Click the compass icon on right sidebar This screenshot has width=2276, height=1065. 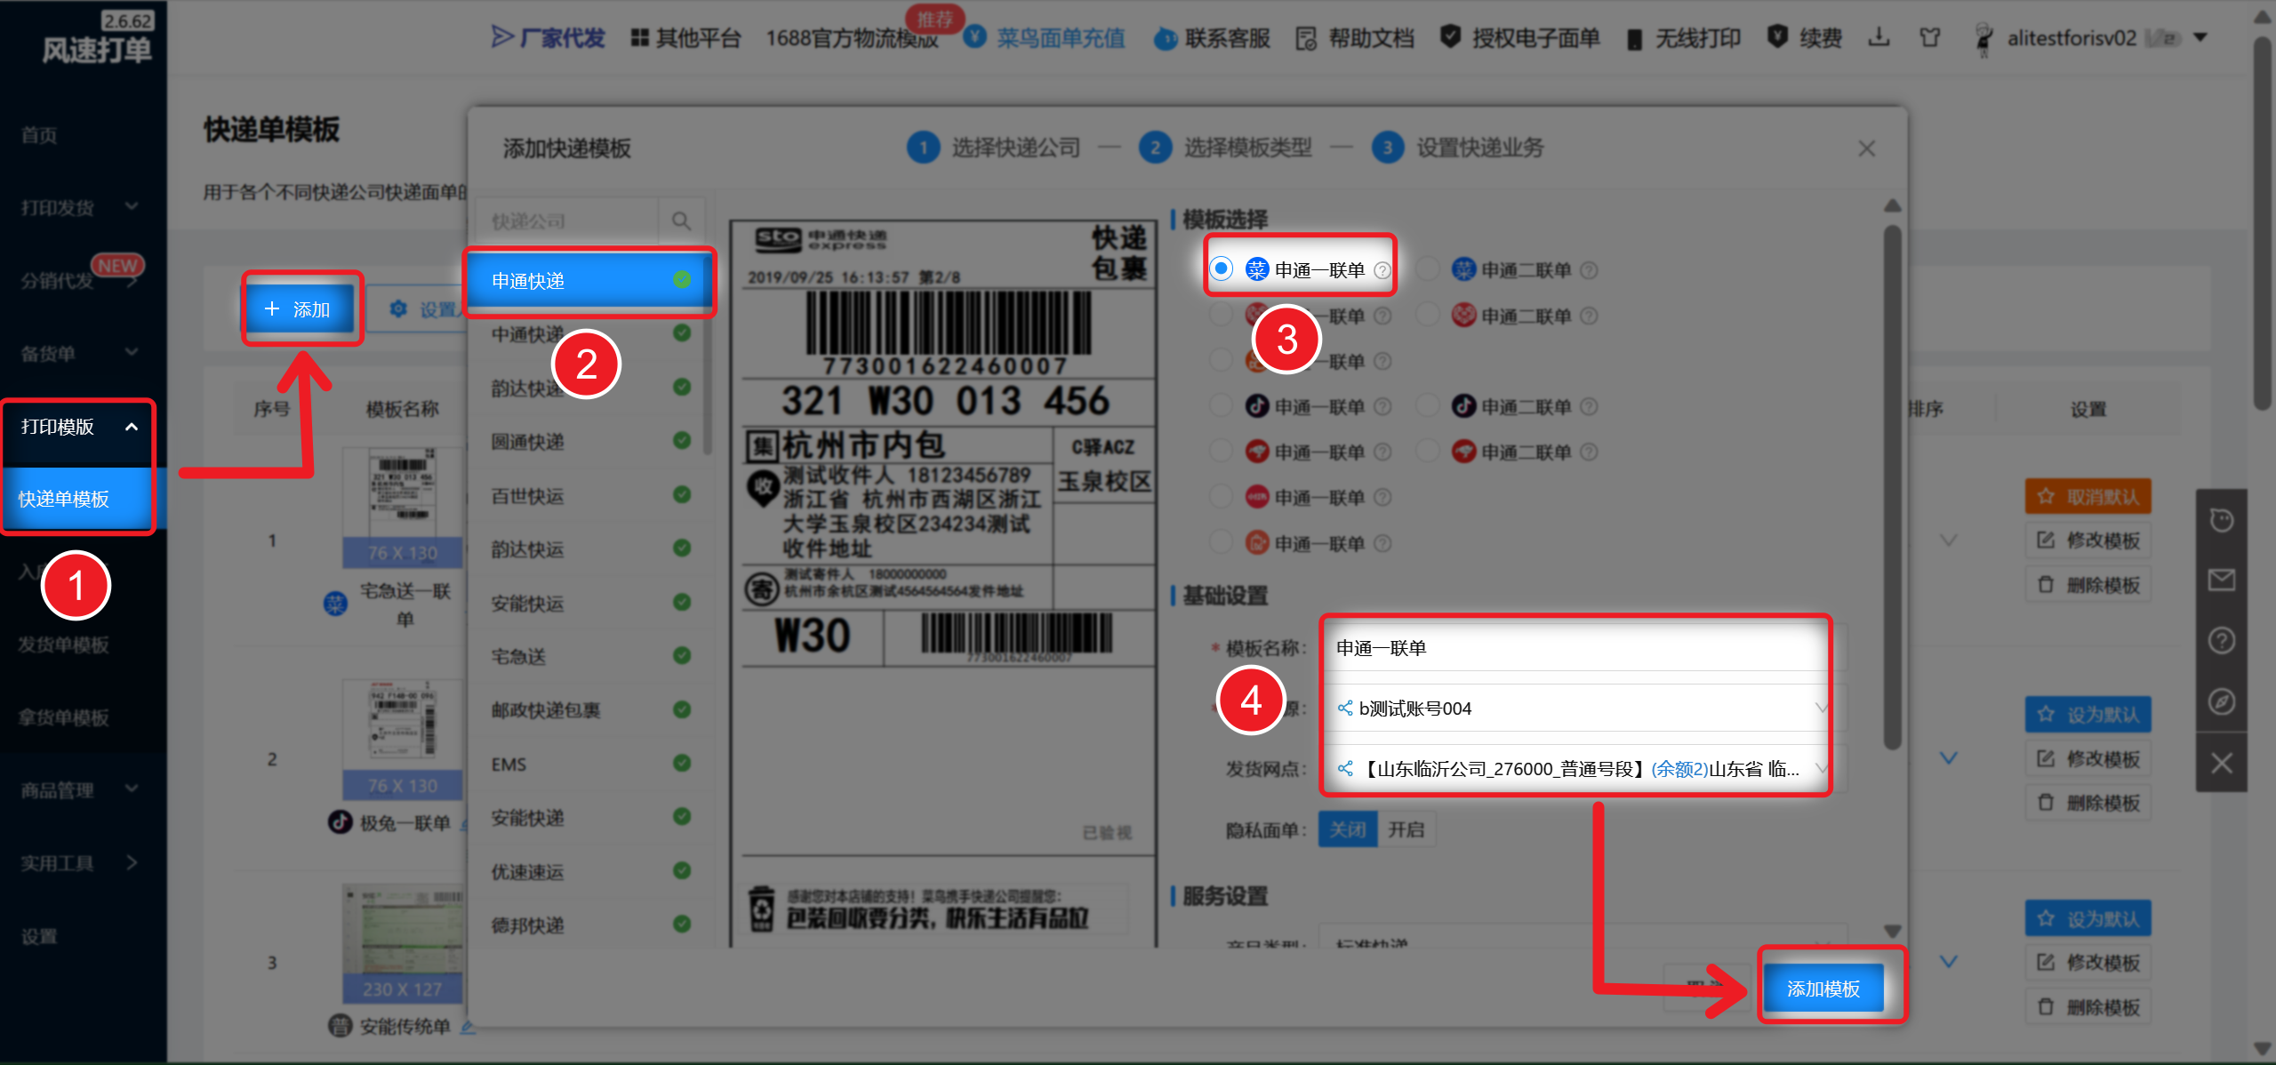[x=2222, y=701]
